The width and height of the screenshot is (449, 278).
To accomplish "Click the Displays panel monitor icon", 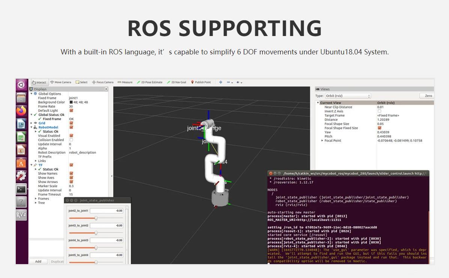I will [31, 89].
